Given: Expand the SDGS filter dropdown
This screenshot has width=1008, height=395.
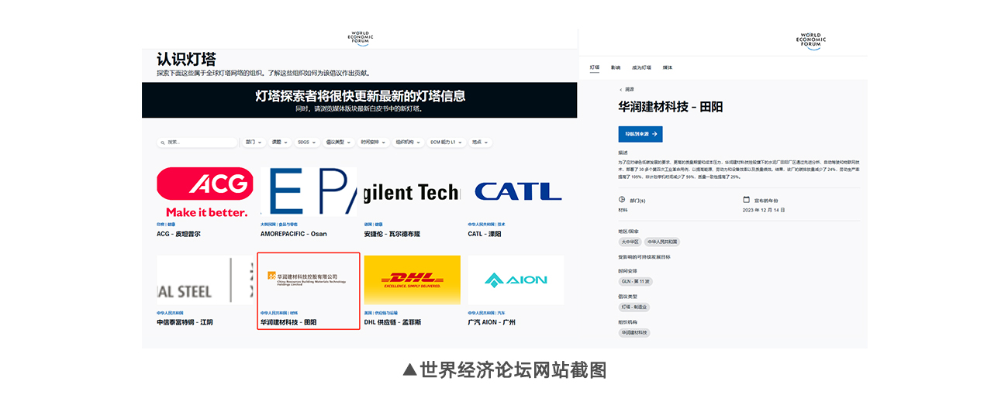Looking at the screenshot, I should (x=307, y=143).
